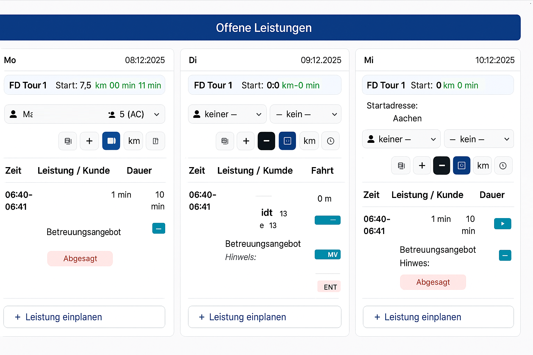Viewport: 533px width, 355px height.
Task: Toggle the blue view button in Monday's toolbar
Action: (x=111, y=141)
